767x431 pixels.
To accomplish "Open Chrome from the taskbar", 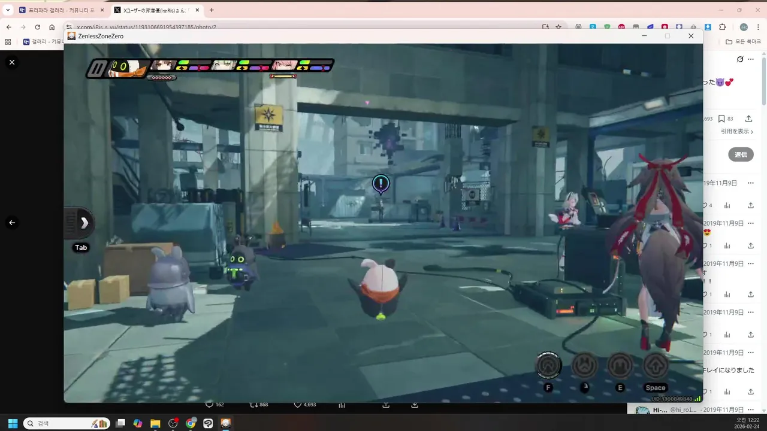I will [191, 423].
